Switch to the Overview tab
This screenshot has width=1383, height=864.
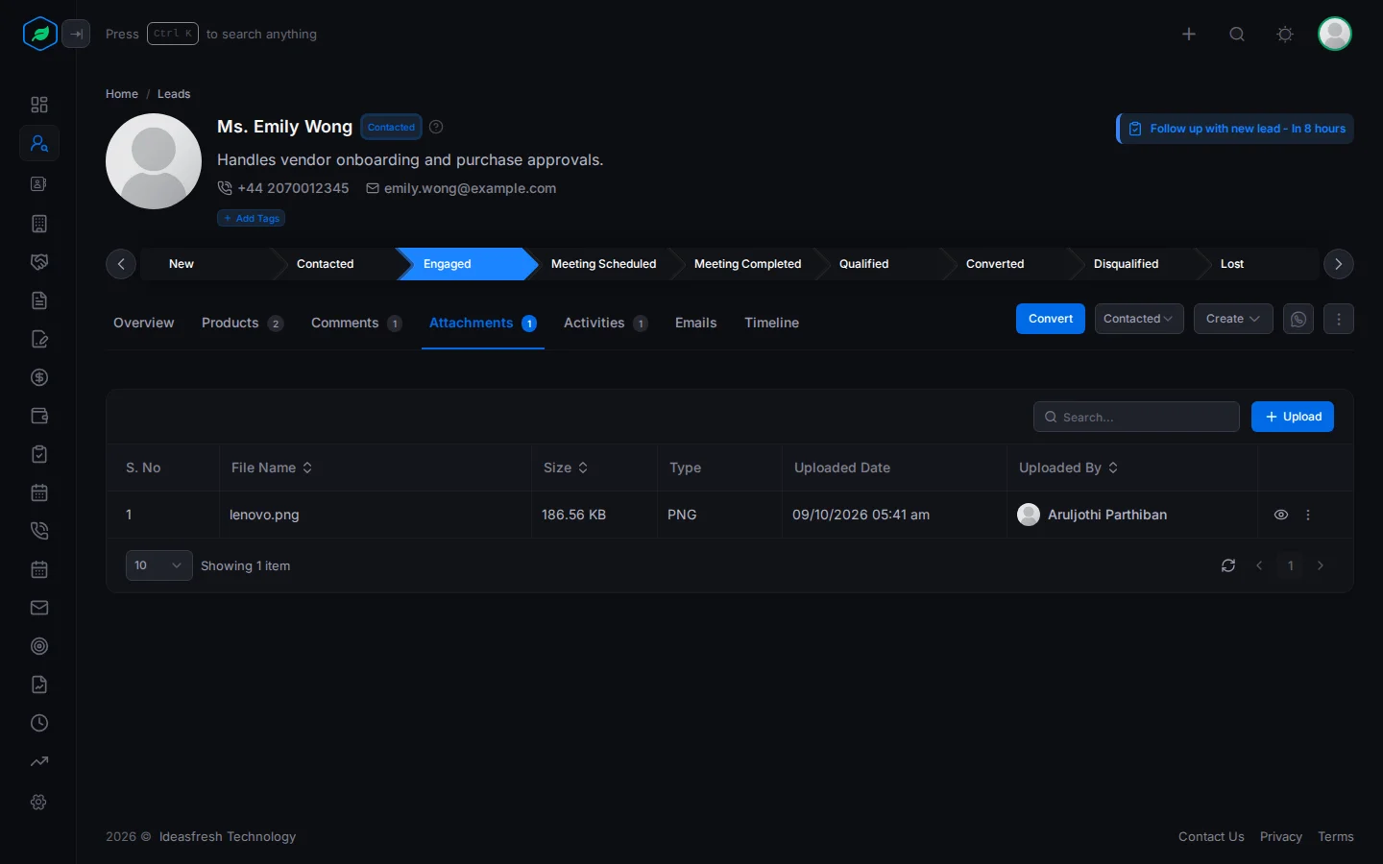tap(144, 323)
